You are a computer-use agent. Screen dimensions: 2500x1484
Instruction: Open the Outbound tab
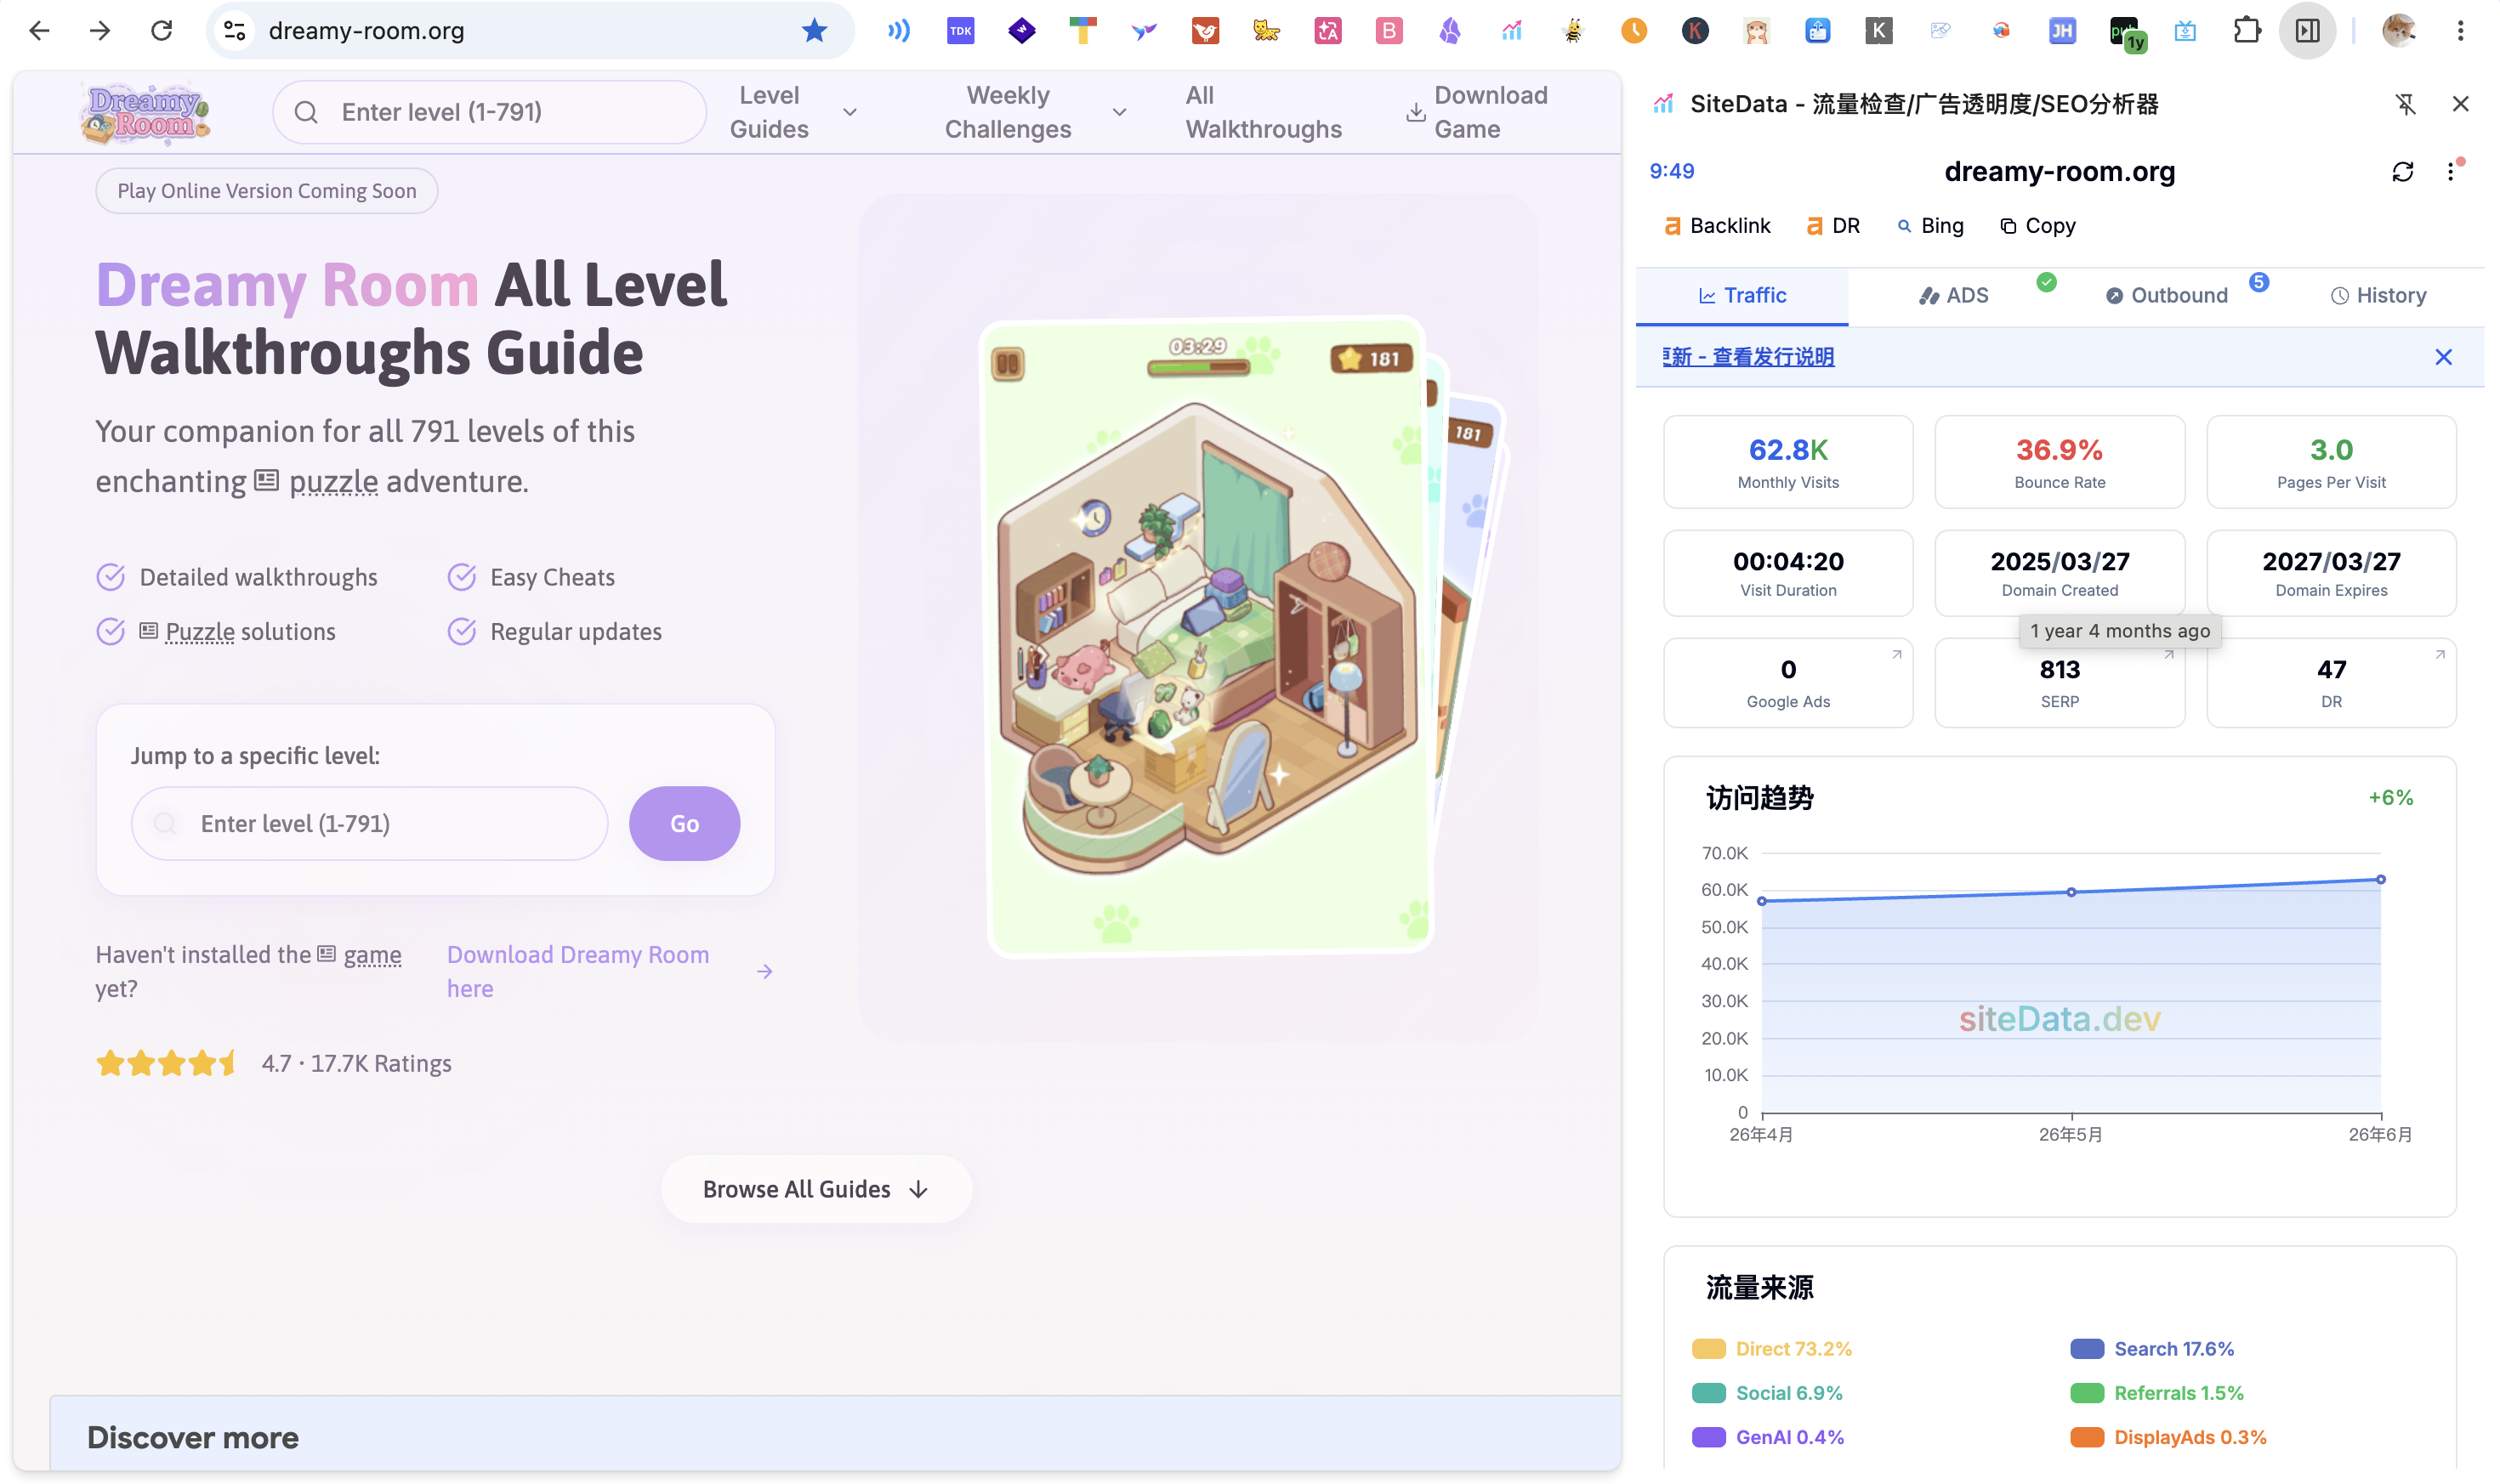pyautogui.click(x=2166, y=296)
